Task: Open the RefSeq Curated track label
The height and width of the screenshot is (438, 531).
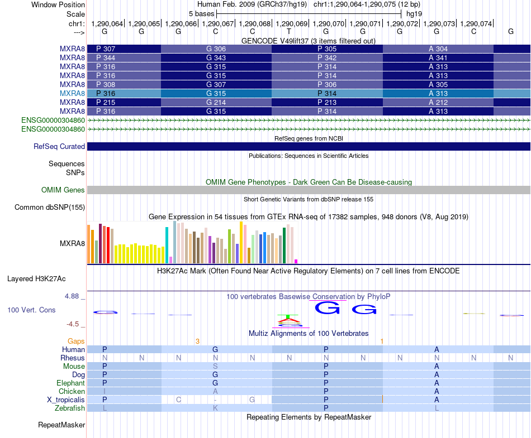Action: click(59, 146)
